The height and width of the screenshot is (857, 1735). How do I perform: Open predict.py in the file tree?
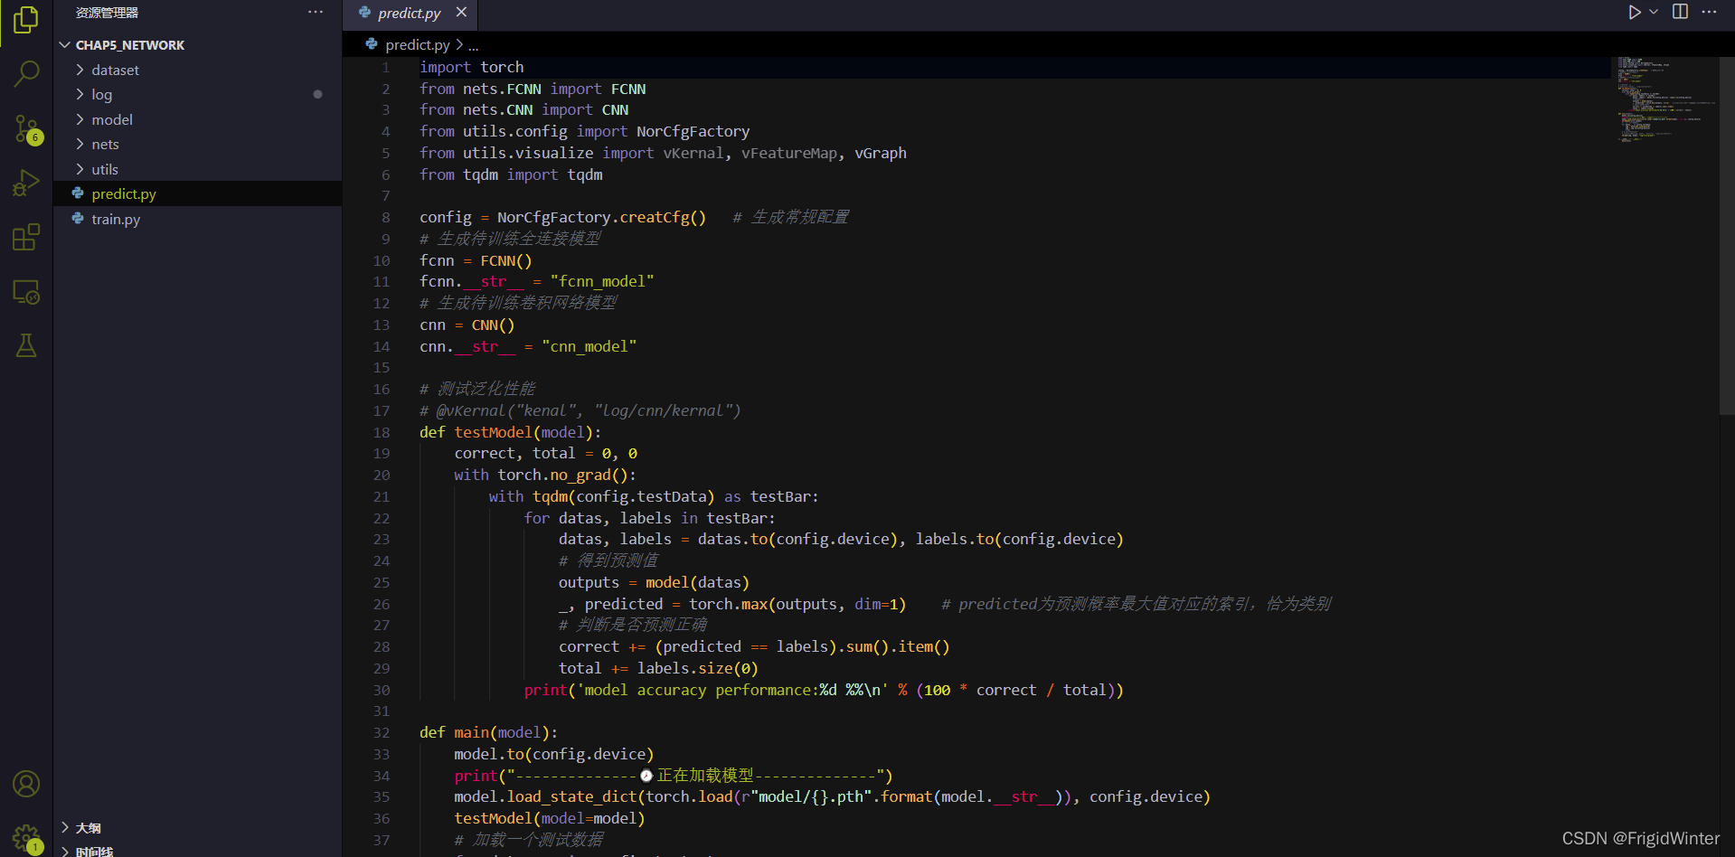(197, 193)
